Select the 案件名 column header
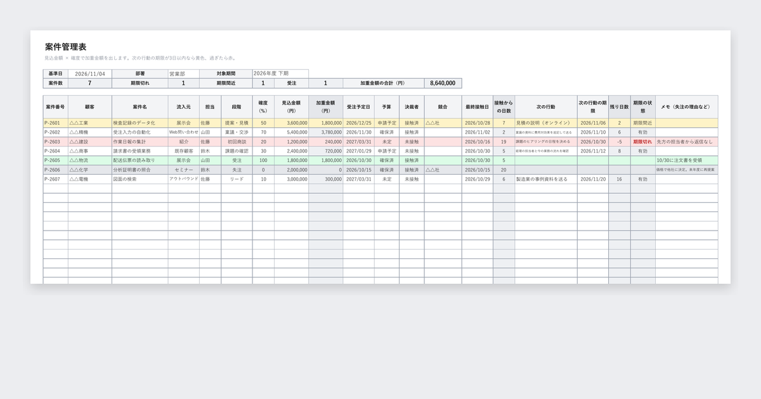Image resolution: width=761 pixels, height=399 pixels. tap(140, 106)
